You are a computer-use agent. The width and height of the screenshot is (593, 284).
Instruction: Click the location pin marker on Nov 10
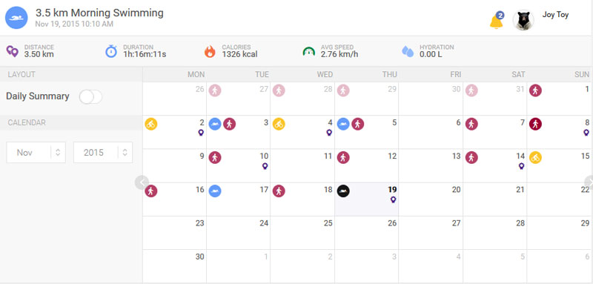pos(265,166)
